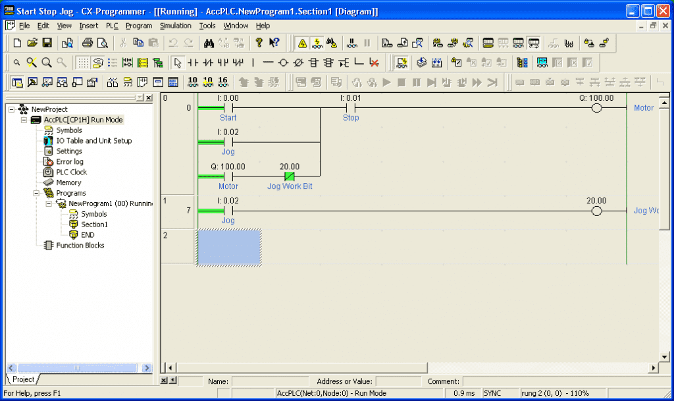Open the Simulation menu
The width and height of the screenshot is (674, 401).
[175, 26]
